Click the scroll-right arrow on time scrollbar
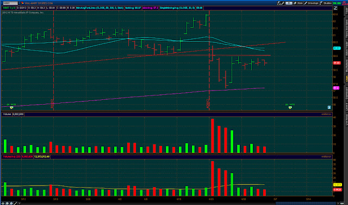 click(x=338, y=203)
